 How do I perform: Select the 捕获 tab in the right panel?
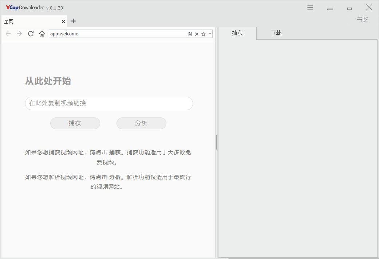click(x=237, y=33)
